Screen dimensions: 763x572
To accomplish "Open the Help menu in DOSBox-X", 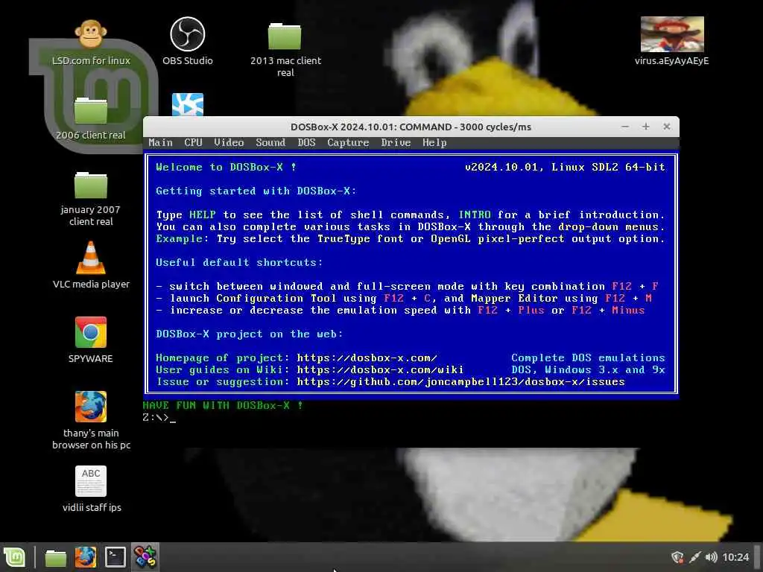I will tap(434, 142).
